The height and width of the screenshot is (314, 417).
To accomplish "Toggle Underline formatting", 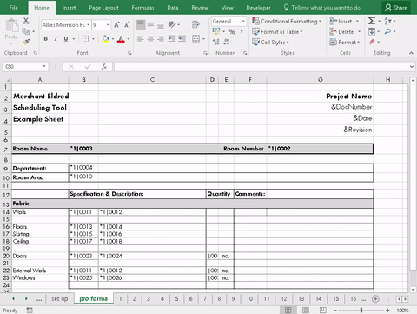I will (66, 38).
